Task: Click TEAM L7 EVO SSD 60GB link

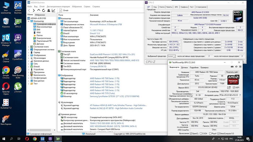Action: click(x=107, y=123)
